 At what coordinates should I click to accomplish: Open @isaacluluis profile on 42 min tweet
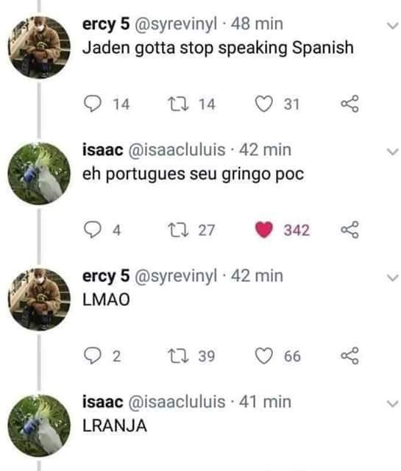[177, 149]
